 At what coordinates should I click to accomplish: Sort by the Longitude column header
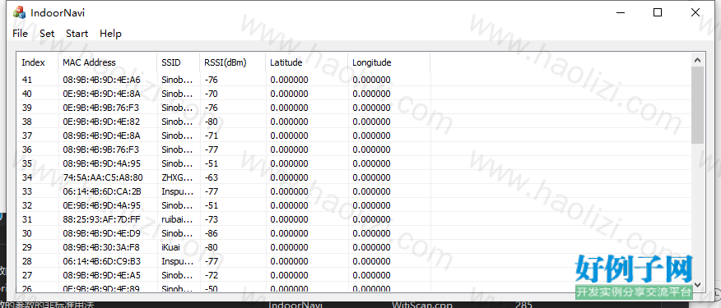(x=389, y=62)
